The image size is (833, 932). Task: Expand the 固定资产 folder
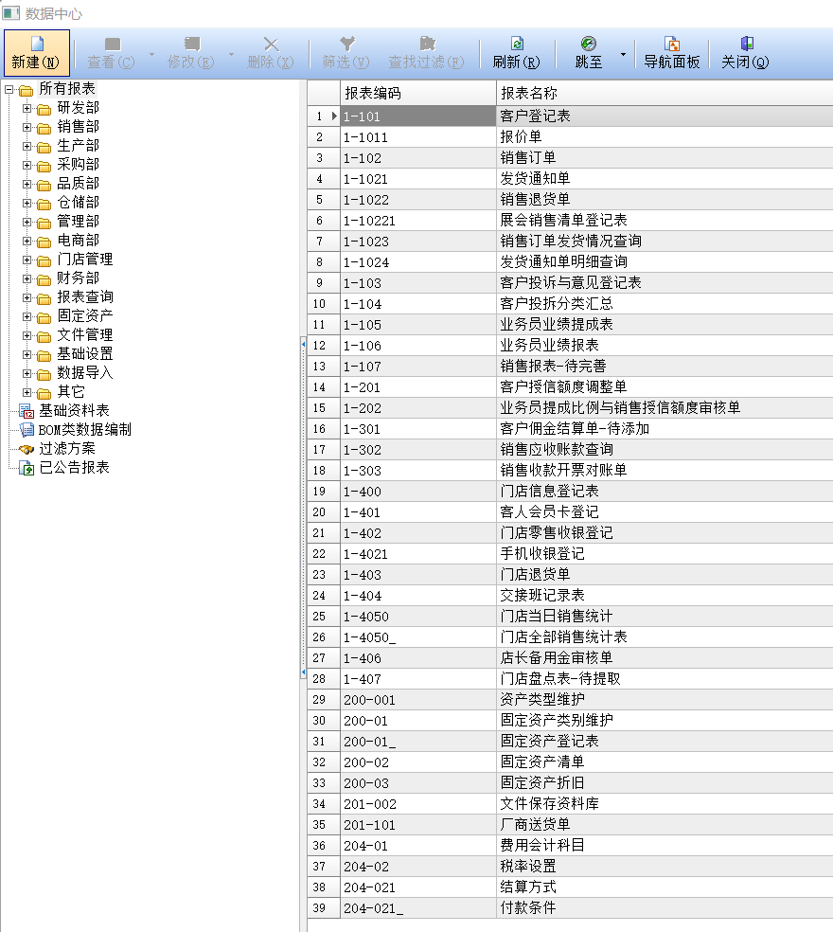27,316
